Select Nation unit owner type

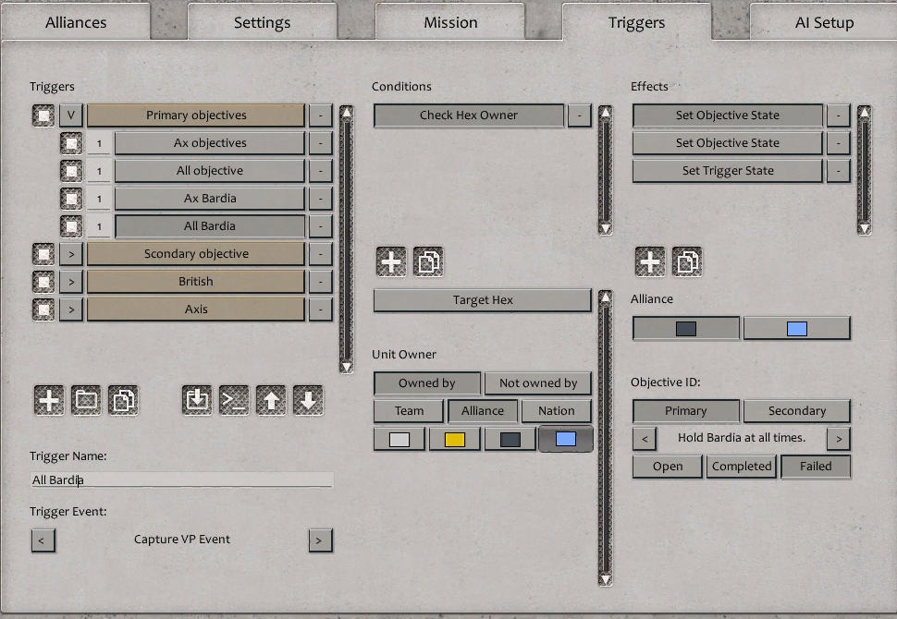pyautogui.click(x=556, y=410)
